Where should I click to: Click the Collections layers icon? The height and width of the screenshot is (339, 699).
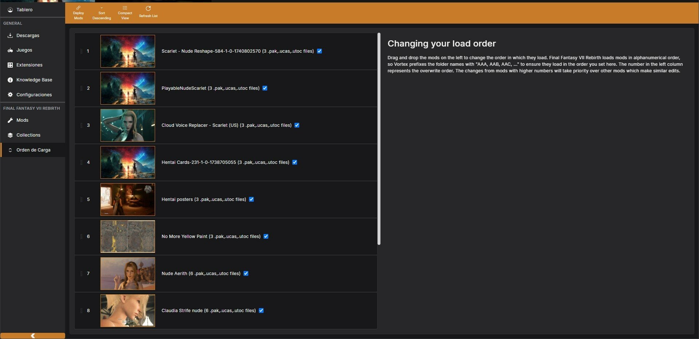(x=10, y=135)
